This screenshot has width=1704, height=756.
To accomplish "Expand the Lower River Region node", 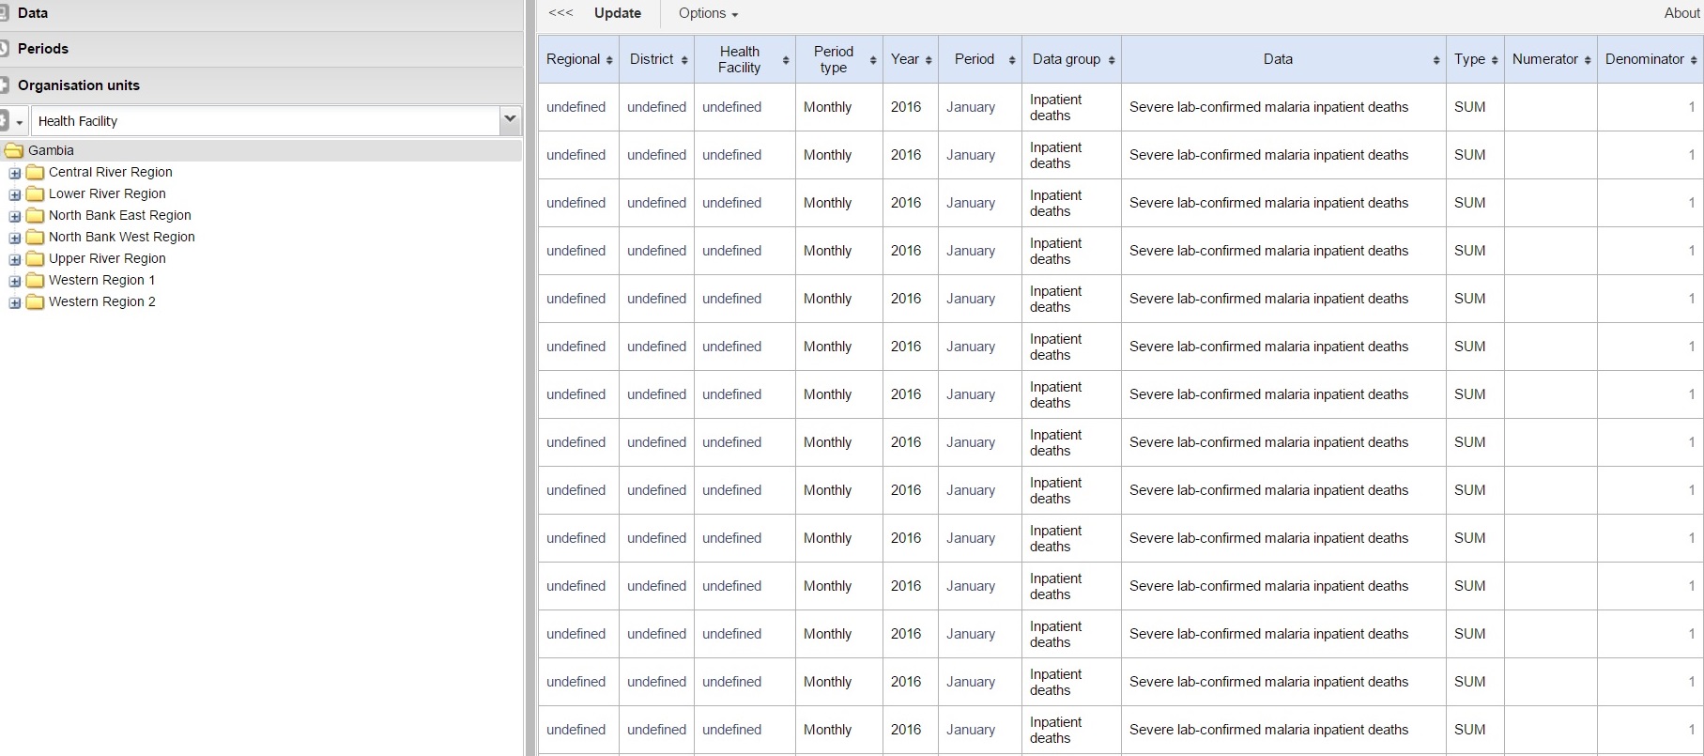I will [x=15, y=194].
